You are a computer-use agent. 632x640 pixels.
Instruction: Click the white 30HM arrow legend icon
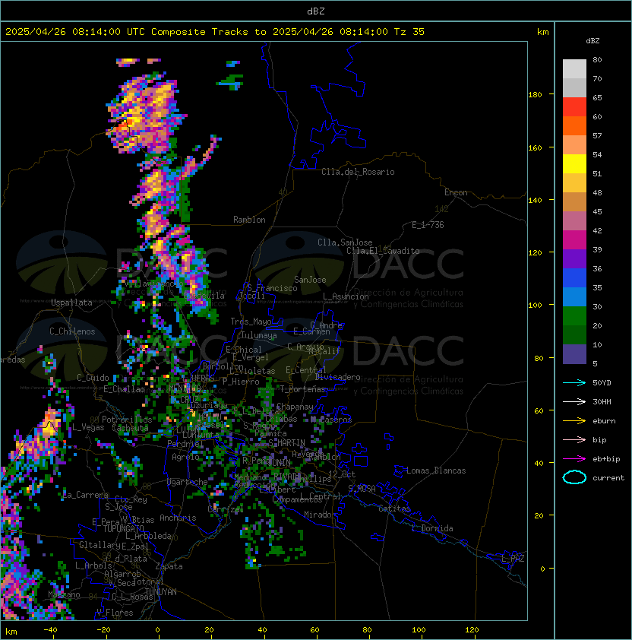click(x=574, y=401)
